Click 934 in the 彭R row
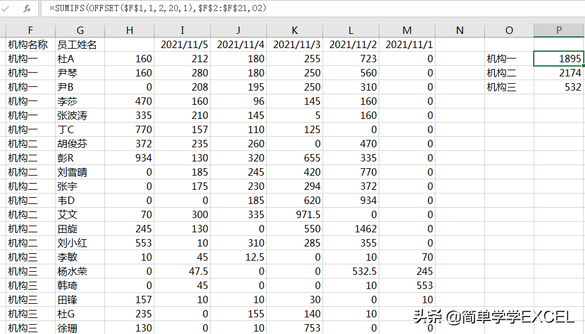 130,158
